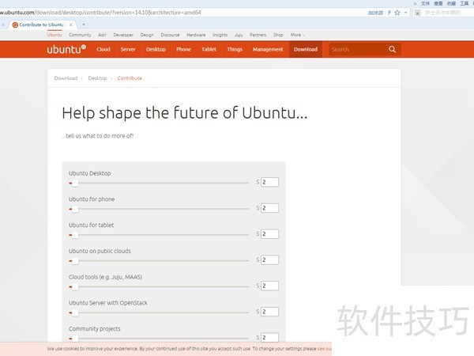Viewport: 474px width, 356px height.
Task: Click the Ubuntu for tablet slider handle
Action: click(x=75, y=235)
